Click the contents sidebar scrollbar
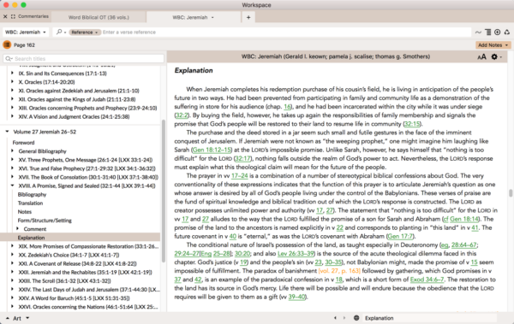This screenshot has width=514, height=324. [164, 191]
